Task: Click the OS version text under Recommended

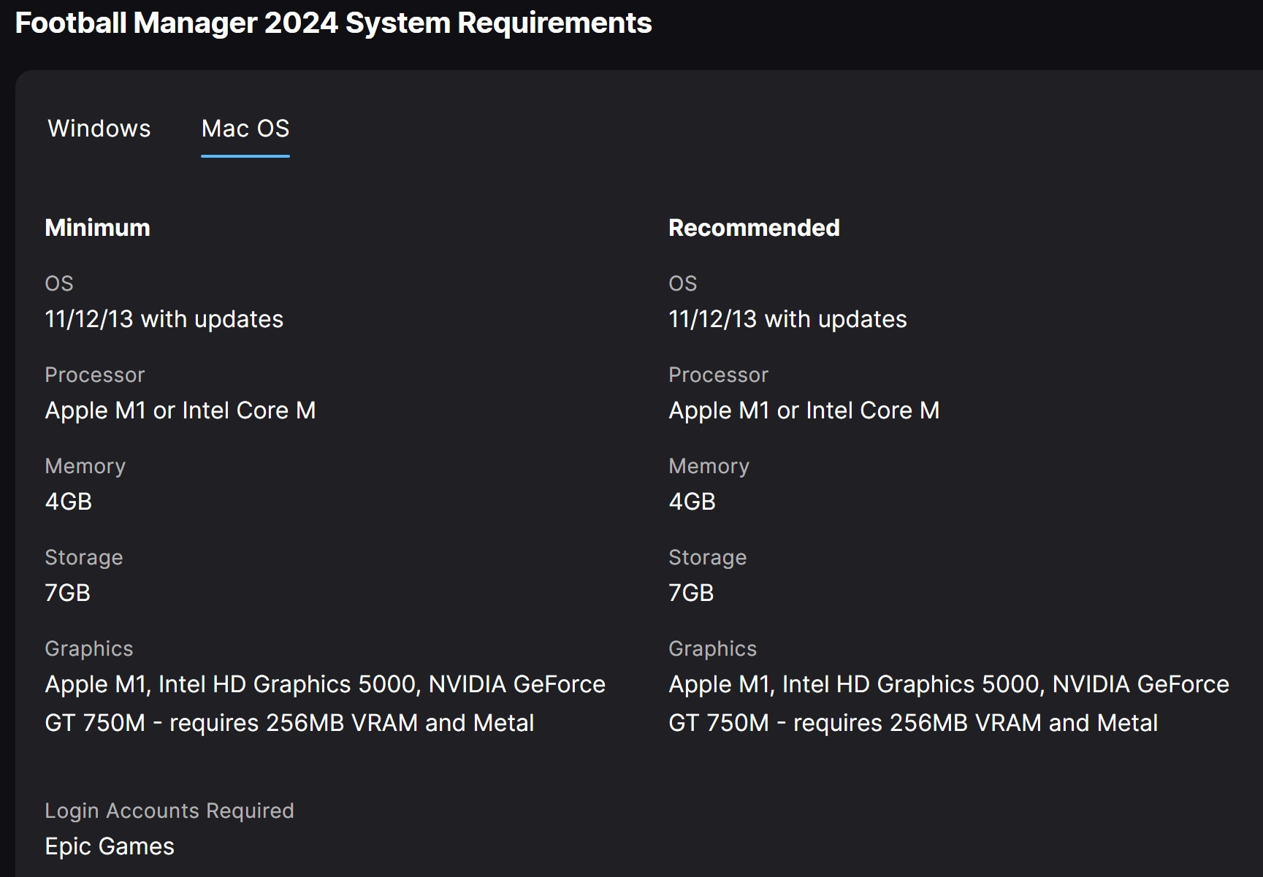Action: pos(787,319)
